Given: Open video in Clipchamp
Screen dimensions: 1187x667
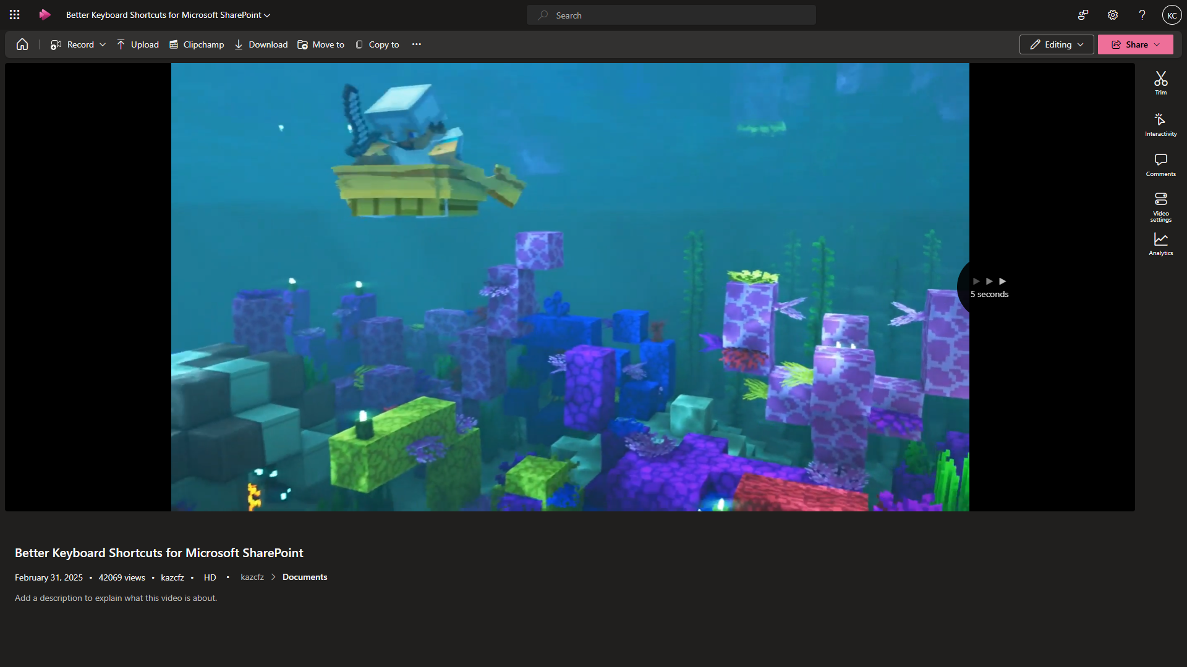Looking at the screenshot, I should pyautogui.click(x=197, y=44).
